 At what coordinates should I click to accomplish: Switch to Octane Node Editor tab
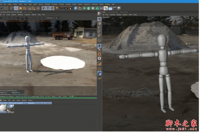coord(113,12)
